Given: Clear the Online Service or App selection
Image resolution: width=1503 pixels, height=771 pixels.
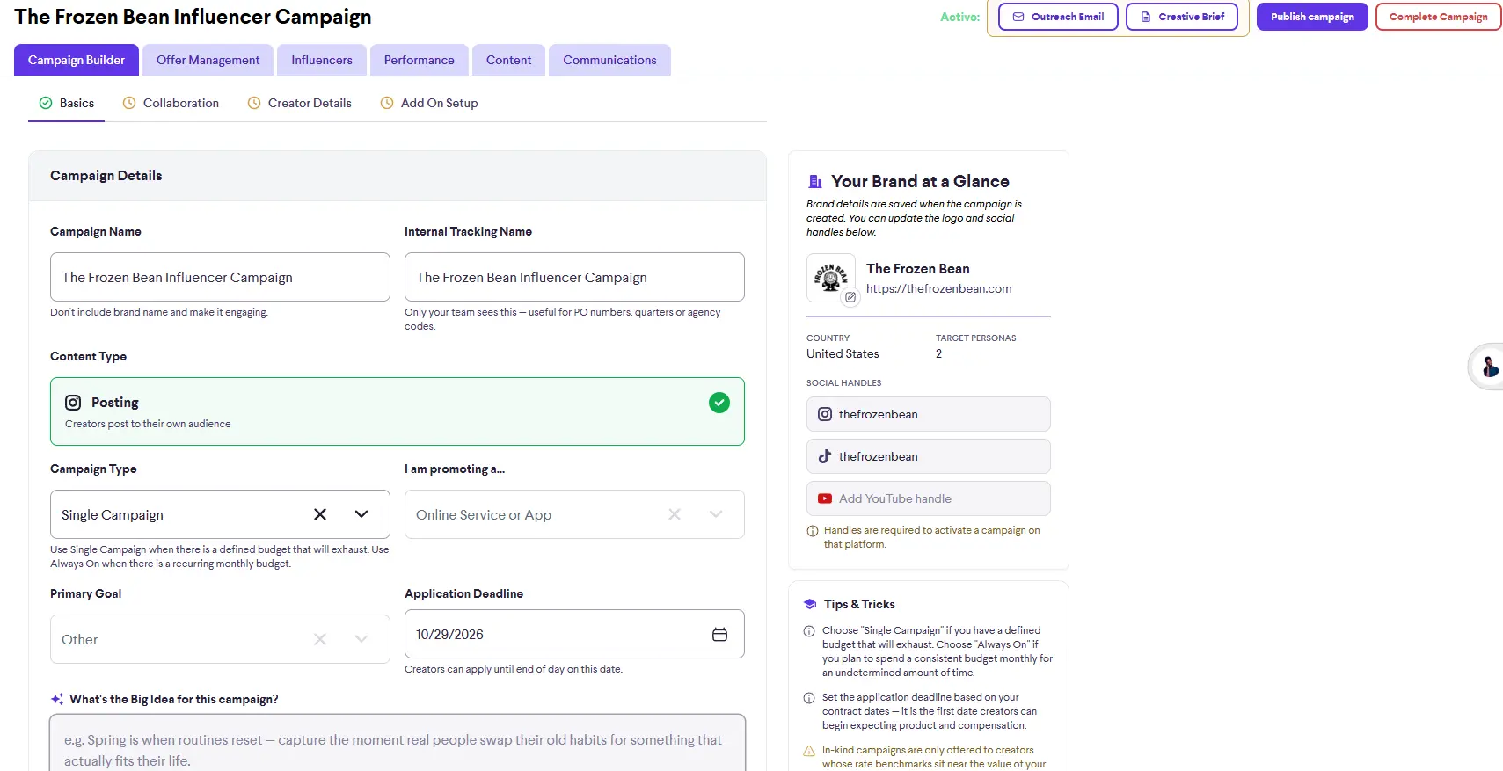Looking at the screenshot, I should click(x=675, y=514).
